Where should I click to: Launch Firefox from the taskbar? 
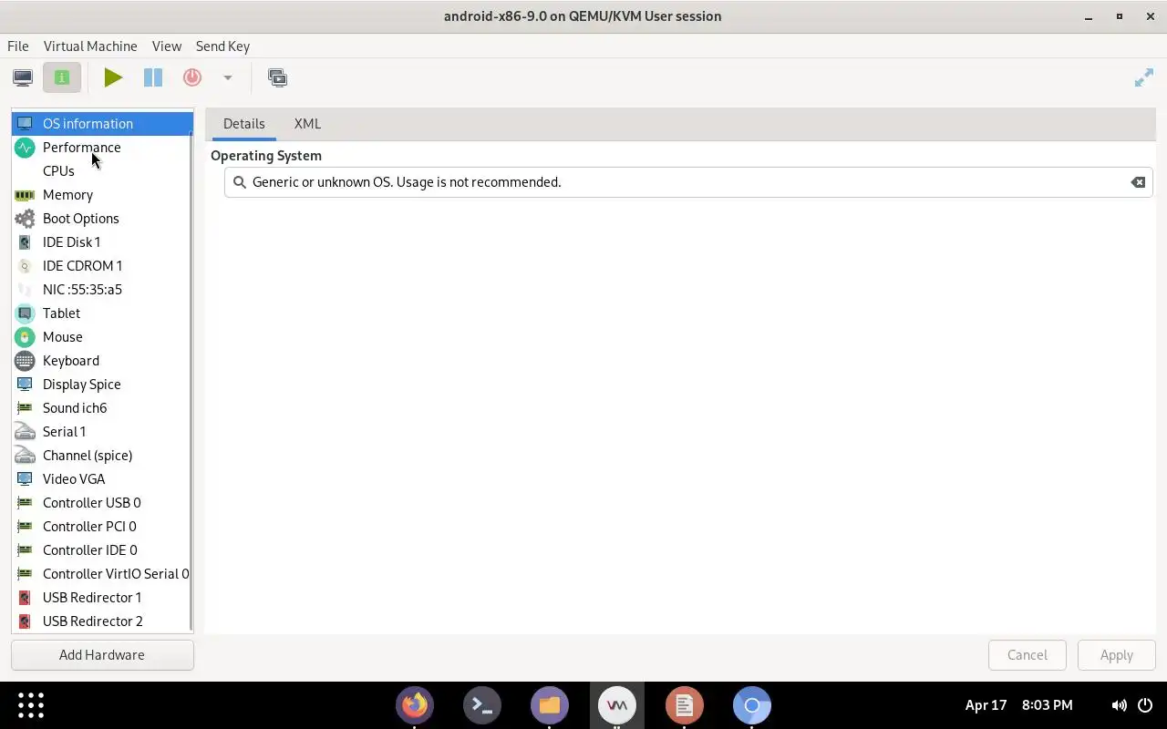[x=415, y=704]
